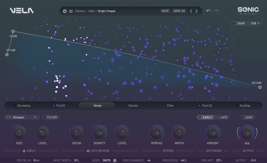Toggle Early section power icon
The image size is (267, 163).
click(x=24, y=151)
